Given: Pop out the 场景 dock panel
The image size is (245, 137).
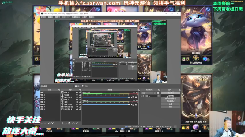Looking at the screenshot, I should [59, 90].
